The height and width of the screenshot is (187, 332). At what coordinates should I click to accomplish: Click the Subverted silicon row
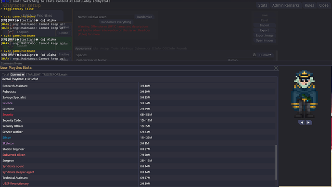tap(139, 155)
